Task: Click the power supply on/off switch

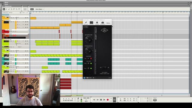Action: (x=105, y=67)
